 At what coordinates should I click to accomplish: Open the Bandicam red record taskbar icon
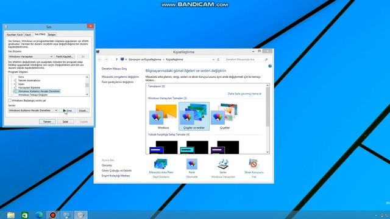click(x=53, y=215)
